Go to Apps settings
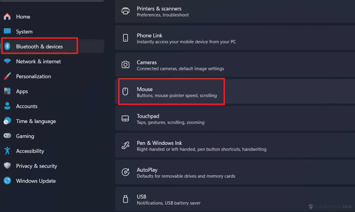 [22, 91]
